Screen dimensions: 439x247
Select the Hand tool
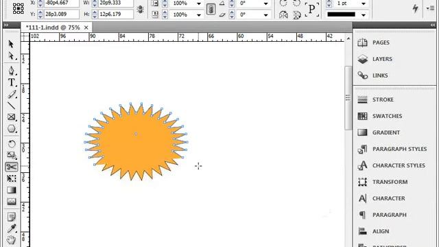[x=11, y=240]
